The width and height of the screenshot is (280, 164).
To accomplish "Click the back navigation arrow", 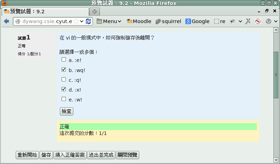I will click(6, 21).
